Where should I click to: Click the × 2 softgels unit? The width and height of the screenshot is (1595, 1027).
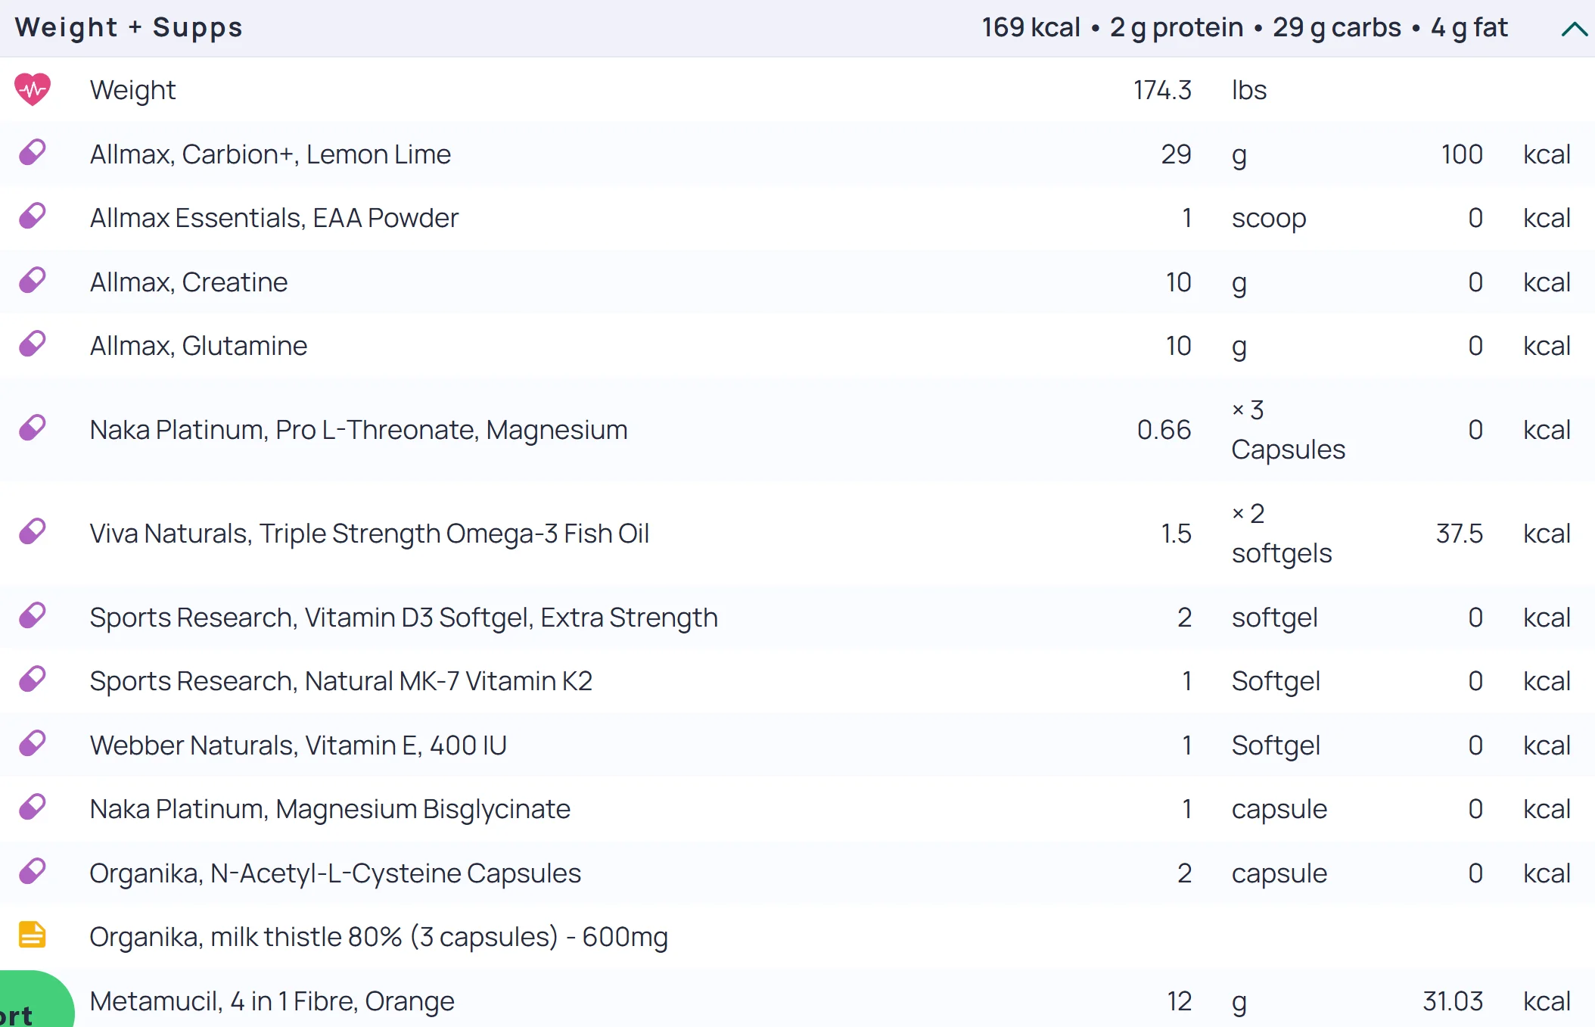1282,534
